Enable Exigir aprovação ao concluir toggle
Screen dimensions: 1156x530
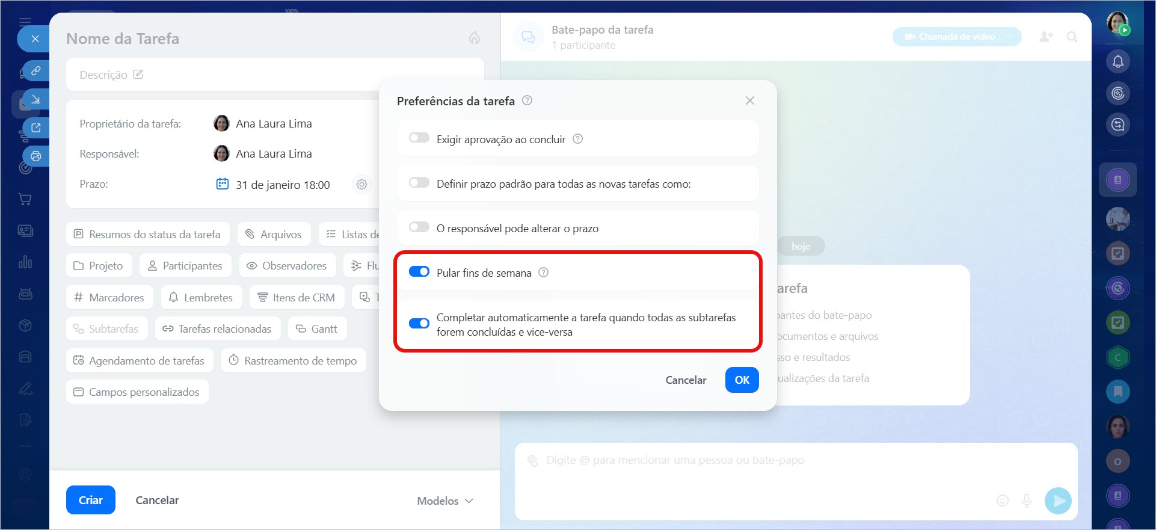tap(419, 138)
